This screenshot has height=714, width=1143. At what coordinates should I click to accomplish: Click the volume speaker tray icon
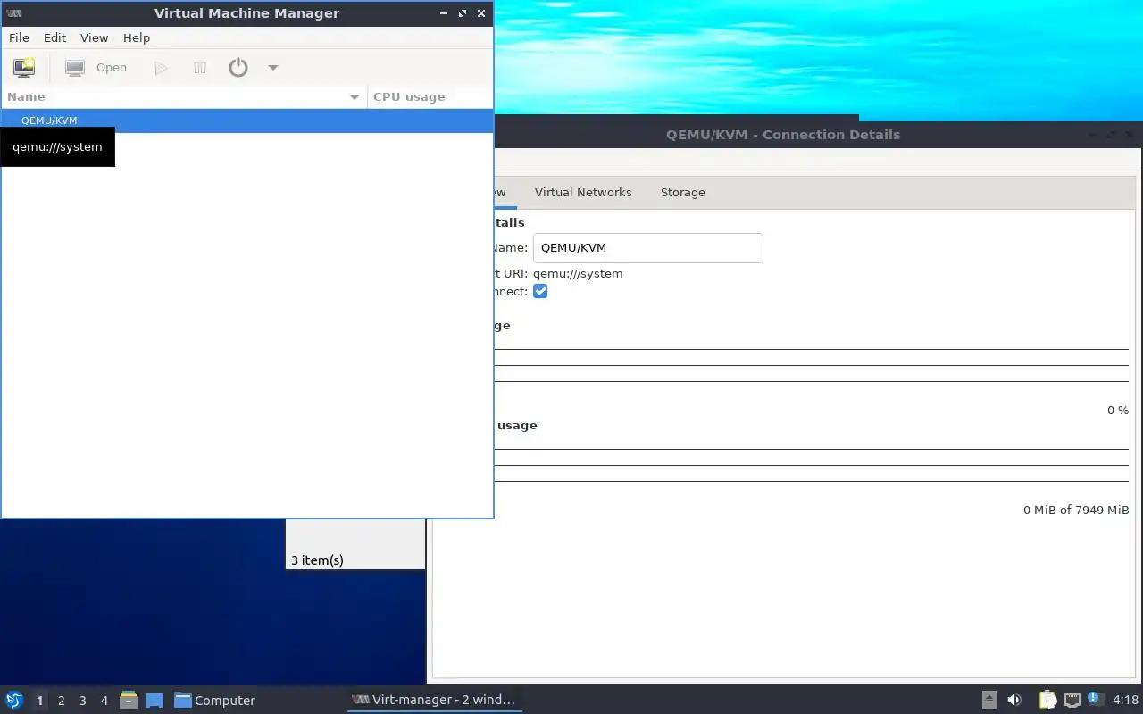pyautogui.click(x=1014, y=700)
